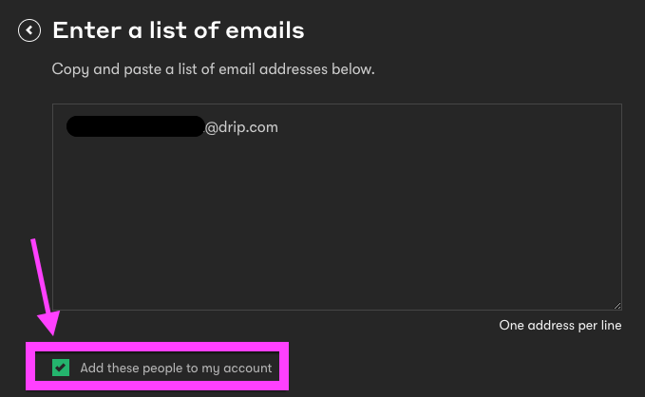This screenshot has width=645, height=397.
Task: Go back using the circled left chevron
Action: pos(29,31)
